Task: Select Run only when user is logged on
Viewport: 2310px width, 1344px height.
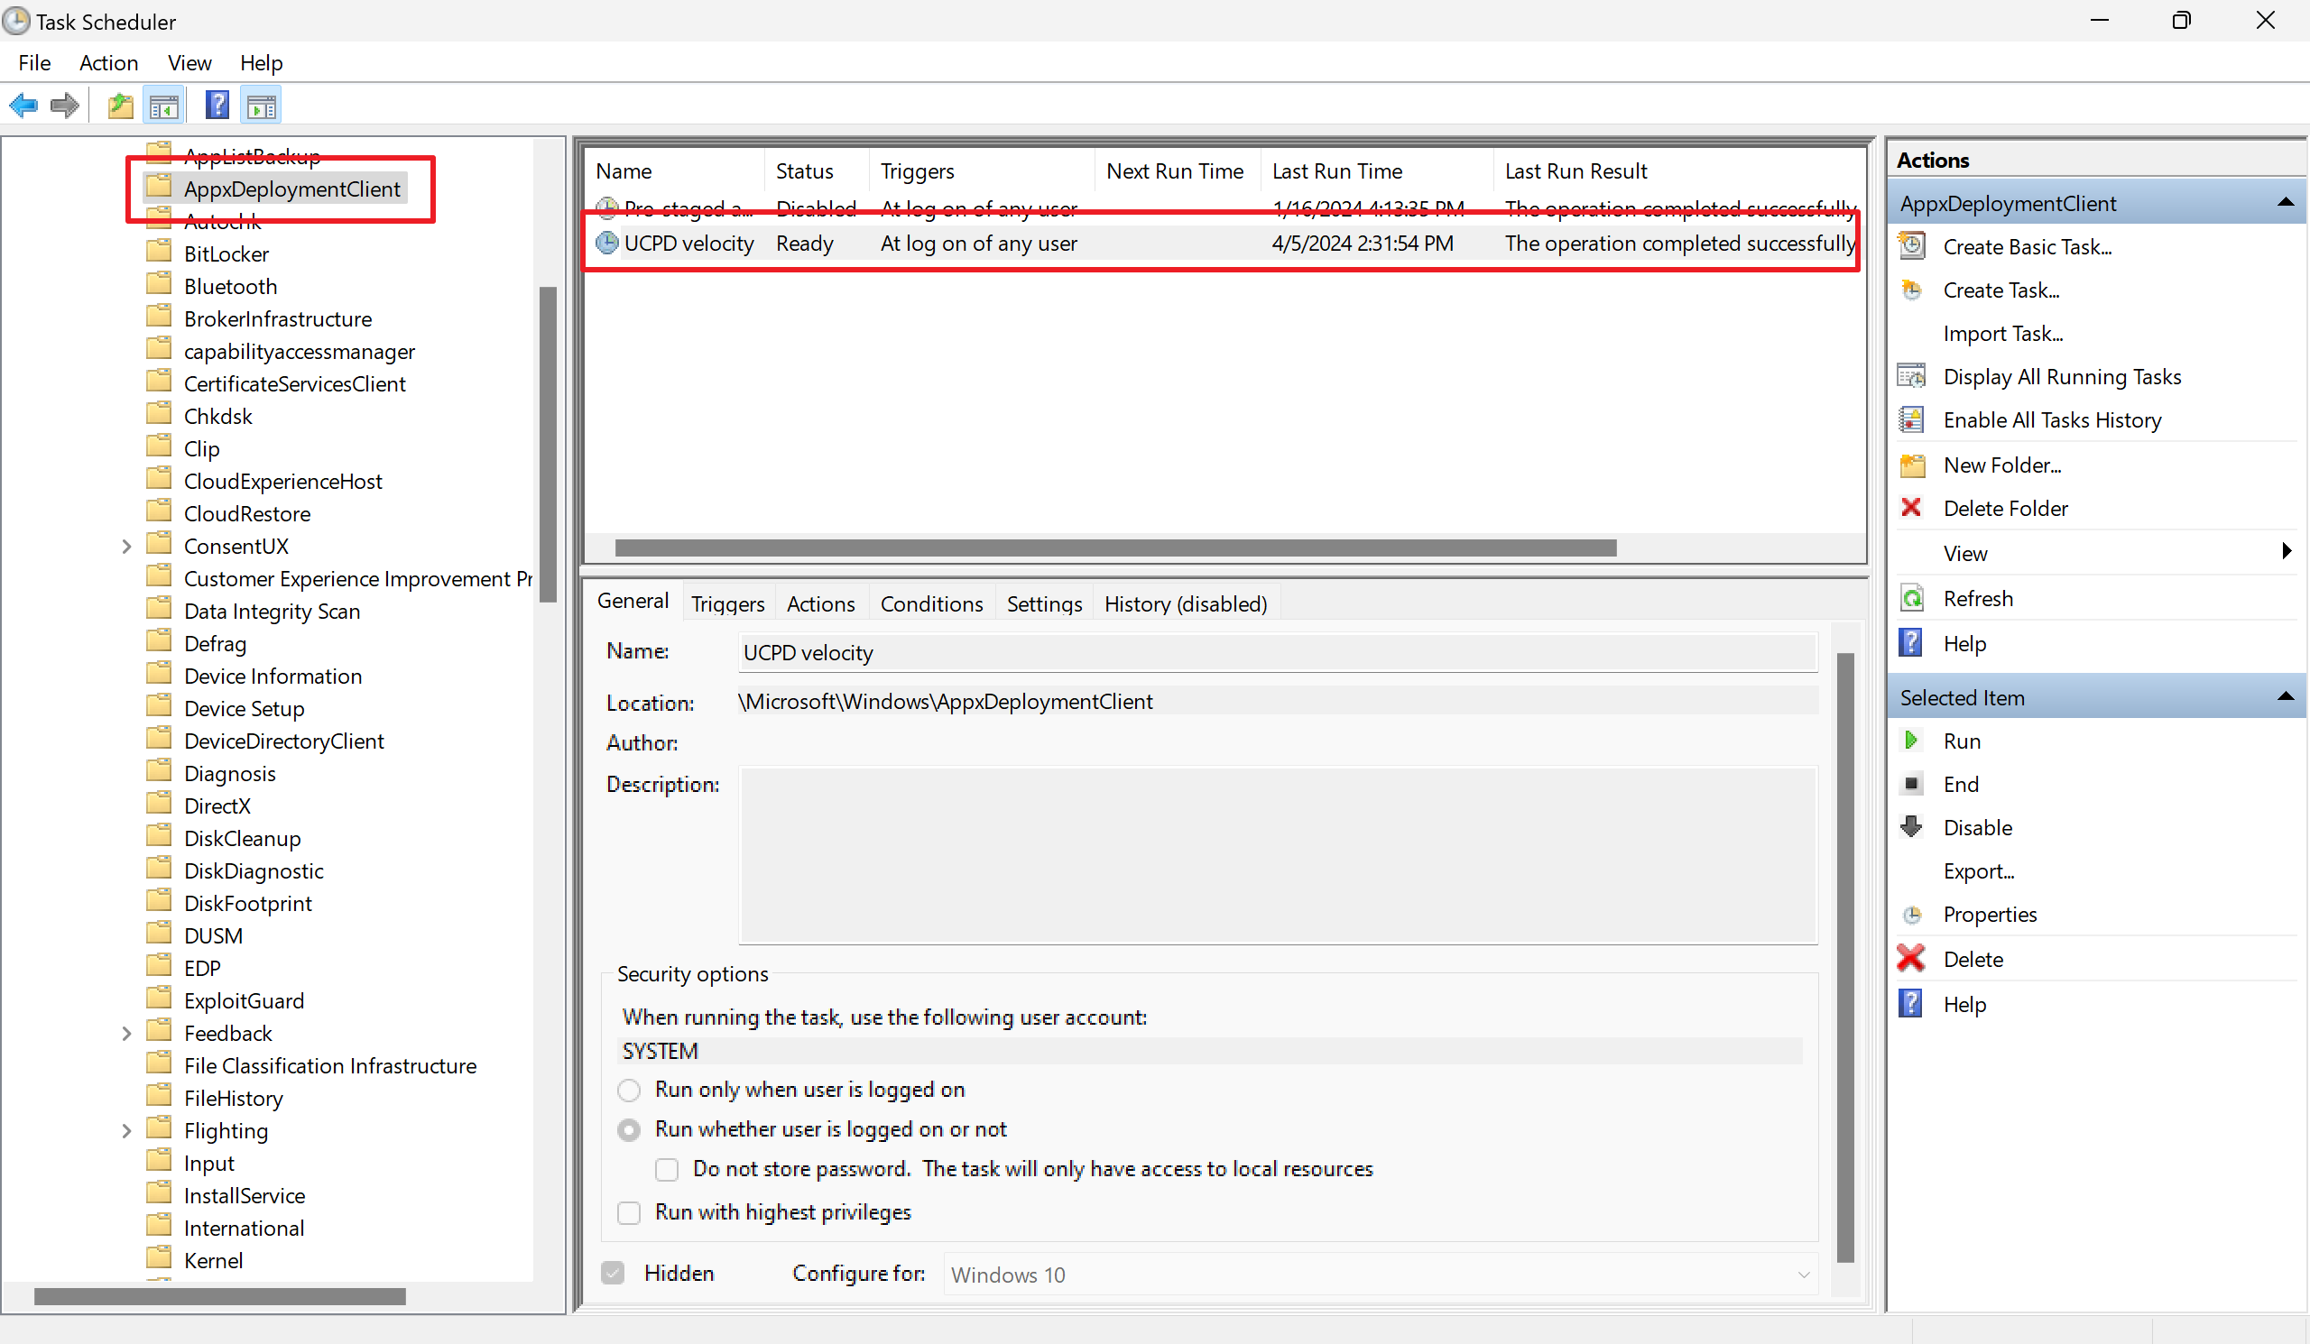Action: click(629, 1091)
